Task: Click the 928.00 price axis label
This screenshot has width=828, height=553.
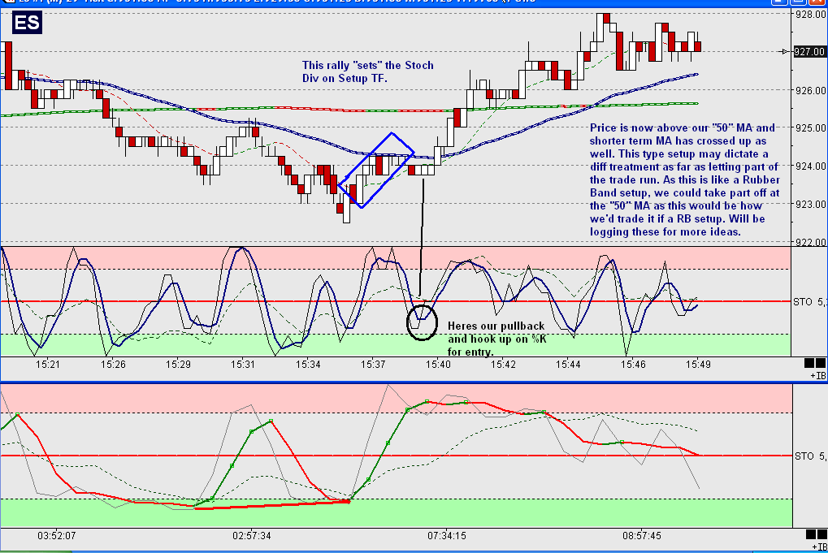Action: [x=811, y=15]
